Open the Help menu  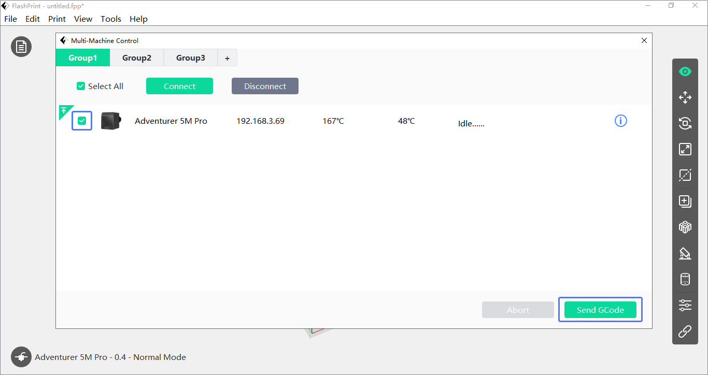pyautogui.click(x=138, y=19)
